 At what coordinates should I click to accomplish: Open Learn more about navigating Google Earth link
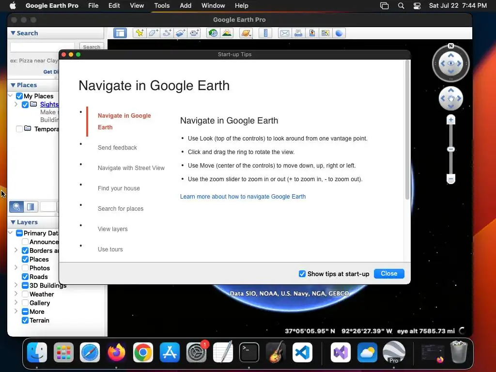(x=243, y=197)
